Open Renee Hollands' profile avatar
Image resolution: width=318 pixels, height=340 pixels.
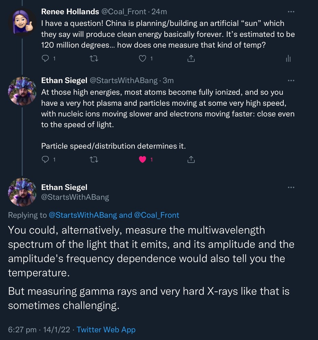(22, 22)
